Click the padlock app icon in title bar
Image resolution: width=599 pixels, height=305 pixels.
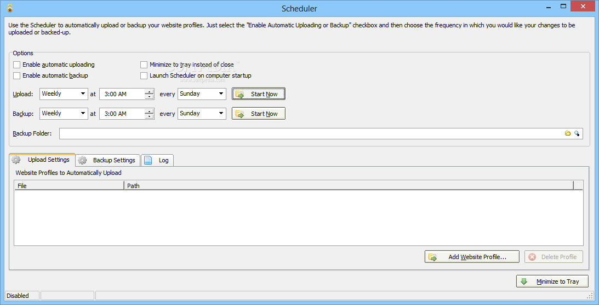9,8
